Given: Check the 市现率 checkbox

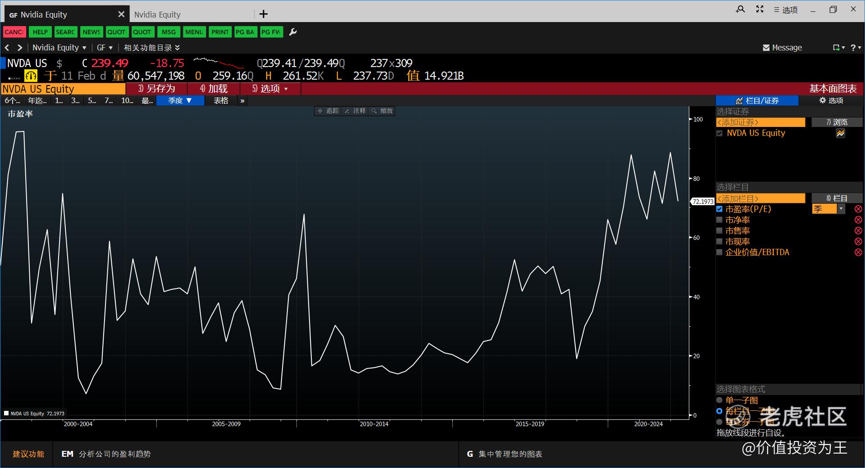Looking at the screenshot, I should (719, 242).
